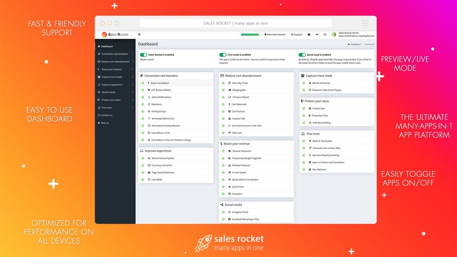This screenshot has height=257, width=457.
Task: Open Agree to Terms and Conditions app
Action: pyautogui.click(x=328, y=162)
